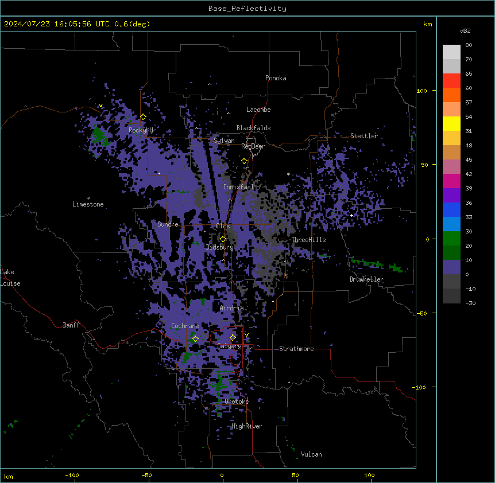Click the Base_Reflectivity title text
Image resolution: width=495 pixels, height=483 pixels.
click(x=247, y=9)
